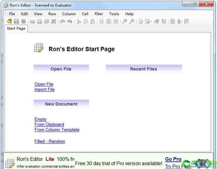217x169 pixels.
Task: Create a Filled - Random document
Action: pos(49,141)
